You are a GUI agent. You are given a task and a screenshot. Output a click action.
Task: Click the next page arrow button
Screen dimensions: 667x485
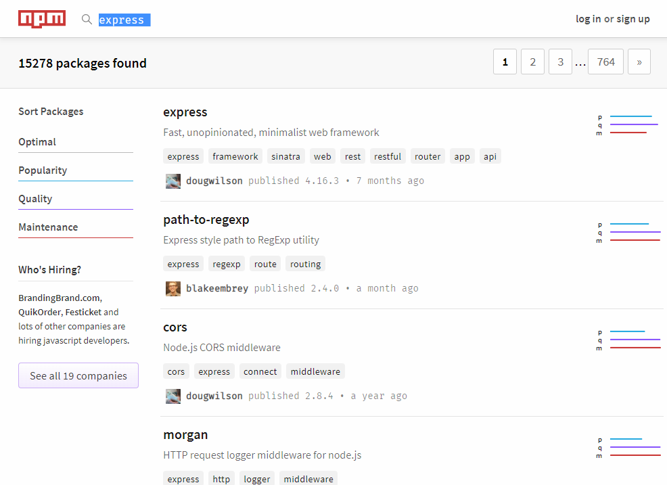click(639, 62)
